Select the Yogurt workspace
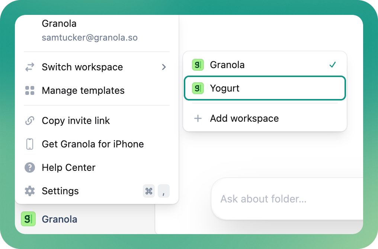 click(265, 88)
